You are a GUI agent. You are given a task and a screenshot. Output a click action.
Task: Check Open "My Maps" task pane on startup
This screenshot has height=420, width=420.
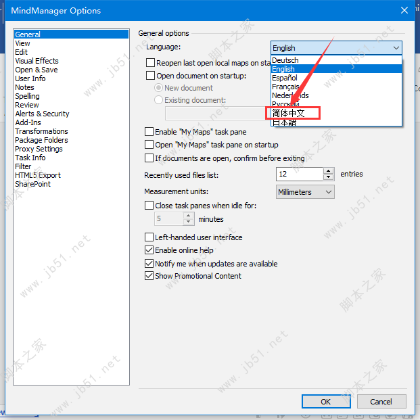click(149, 145)
